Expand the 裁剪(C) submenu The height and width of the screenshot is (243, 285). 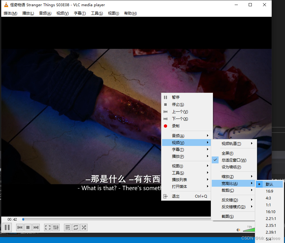point(234,190)
